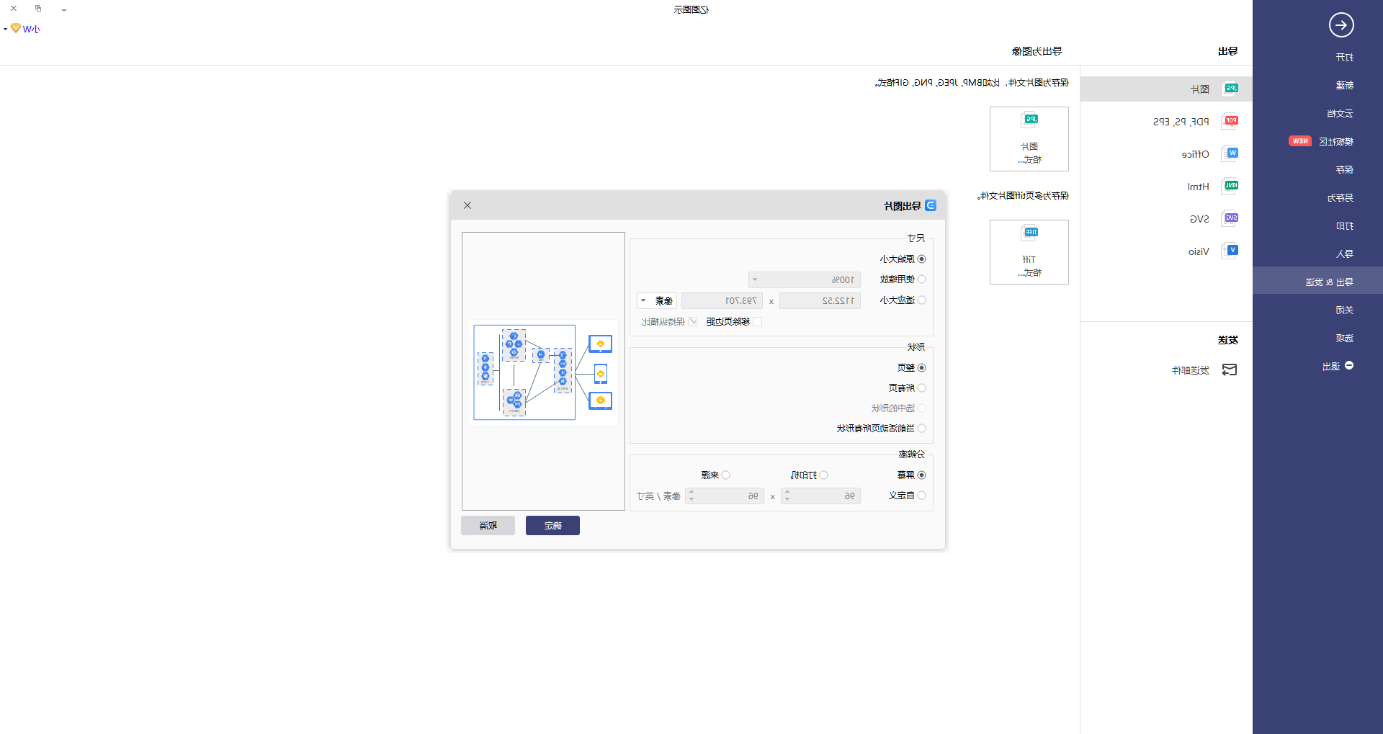Image resolution: width=1383 pixels, height=734 pixels.
Task: Click the diagram preview thumbnail
Action: (543, 372)
